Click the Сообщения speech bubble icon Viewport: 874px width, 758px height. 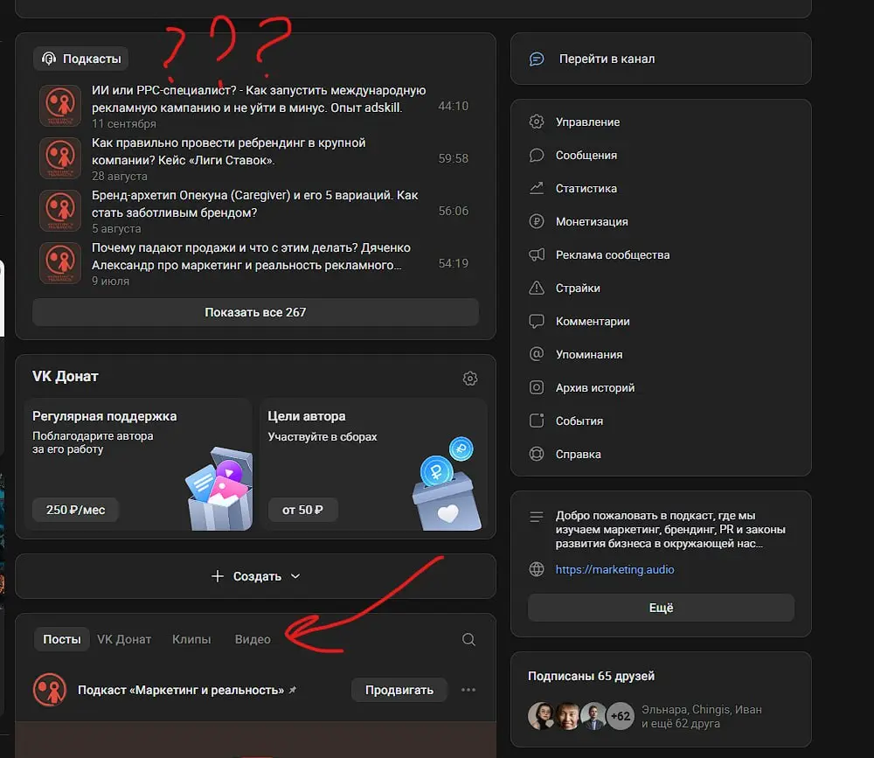tap(537, 155)
